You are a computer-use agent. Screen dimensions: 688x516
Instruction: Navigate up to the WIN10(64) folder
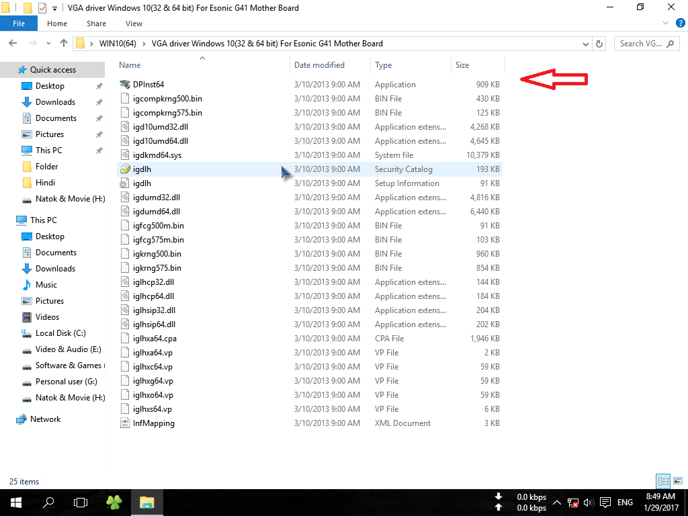(x=64, y=43)
